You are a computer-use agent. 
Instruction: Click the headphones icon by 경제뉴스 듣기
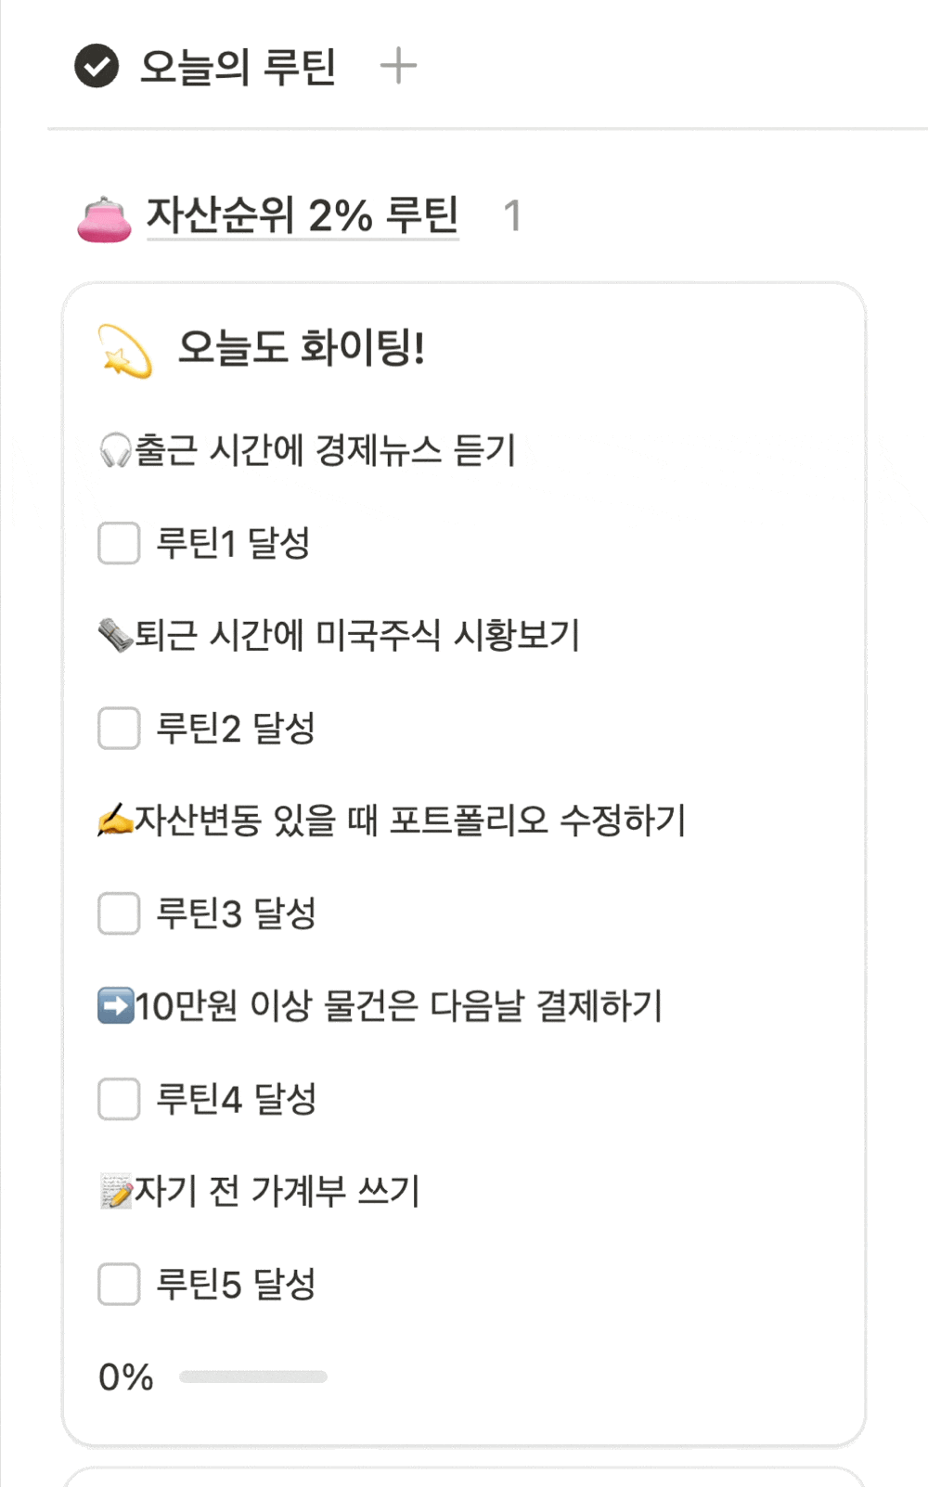[115, 451]
